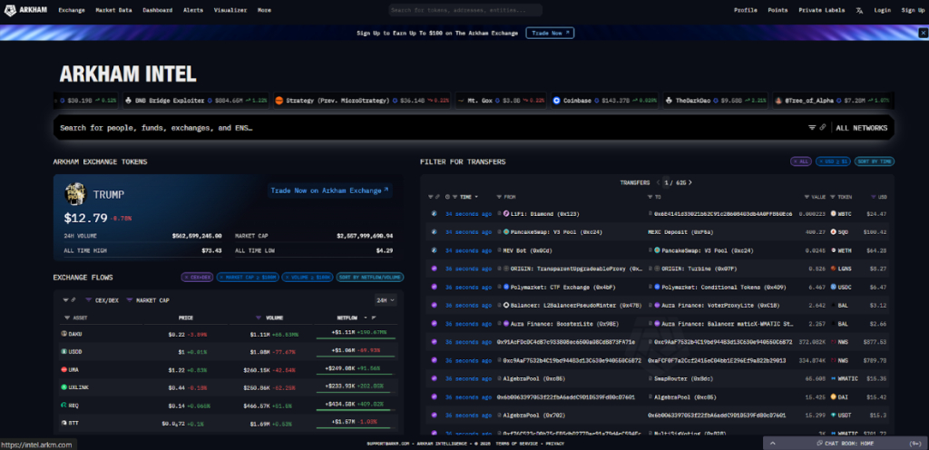The width and height of the screenshot is (929, 450).
Task: Open the More menu
Action: [x=264, y=10]
